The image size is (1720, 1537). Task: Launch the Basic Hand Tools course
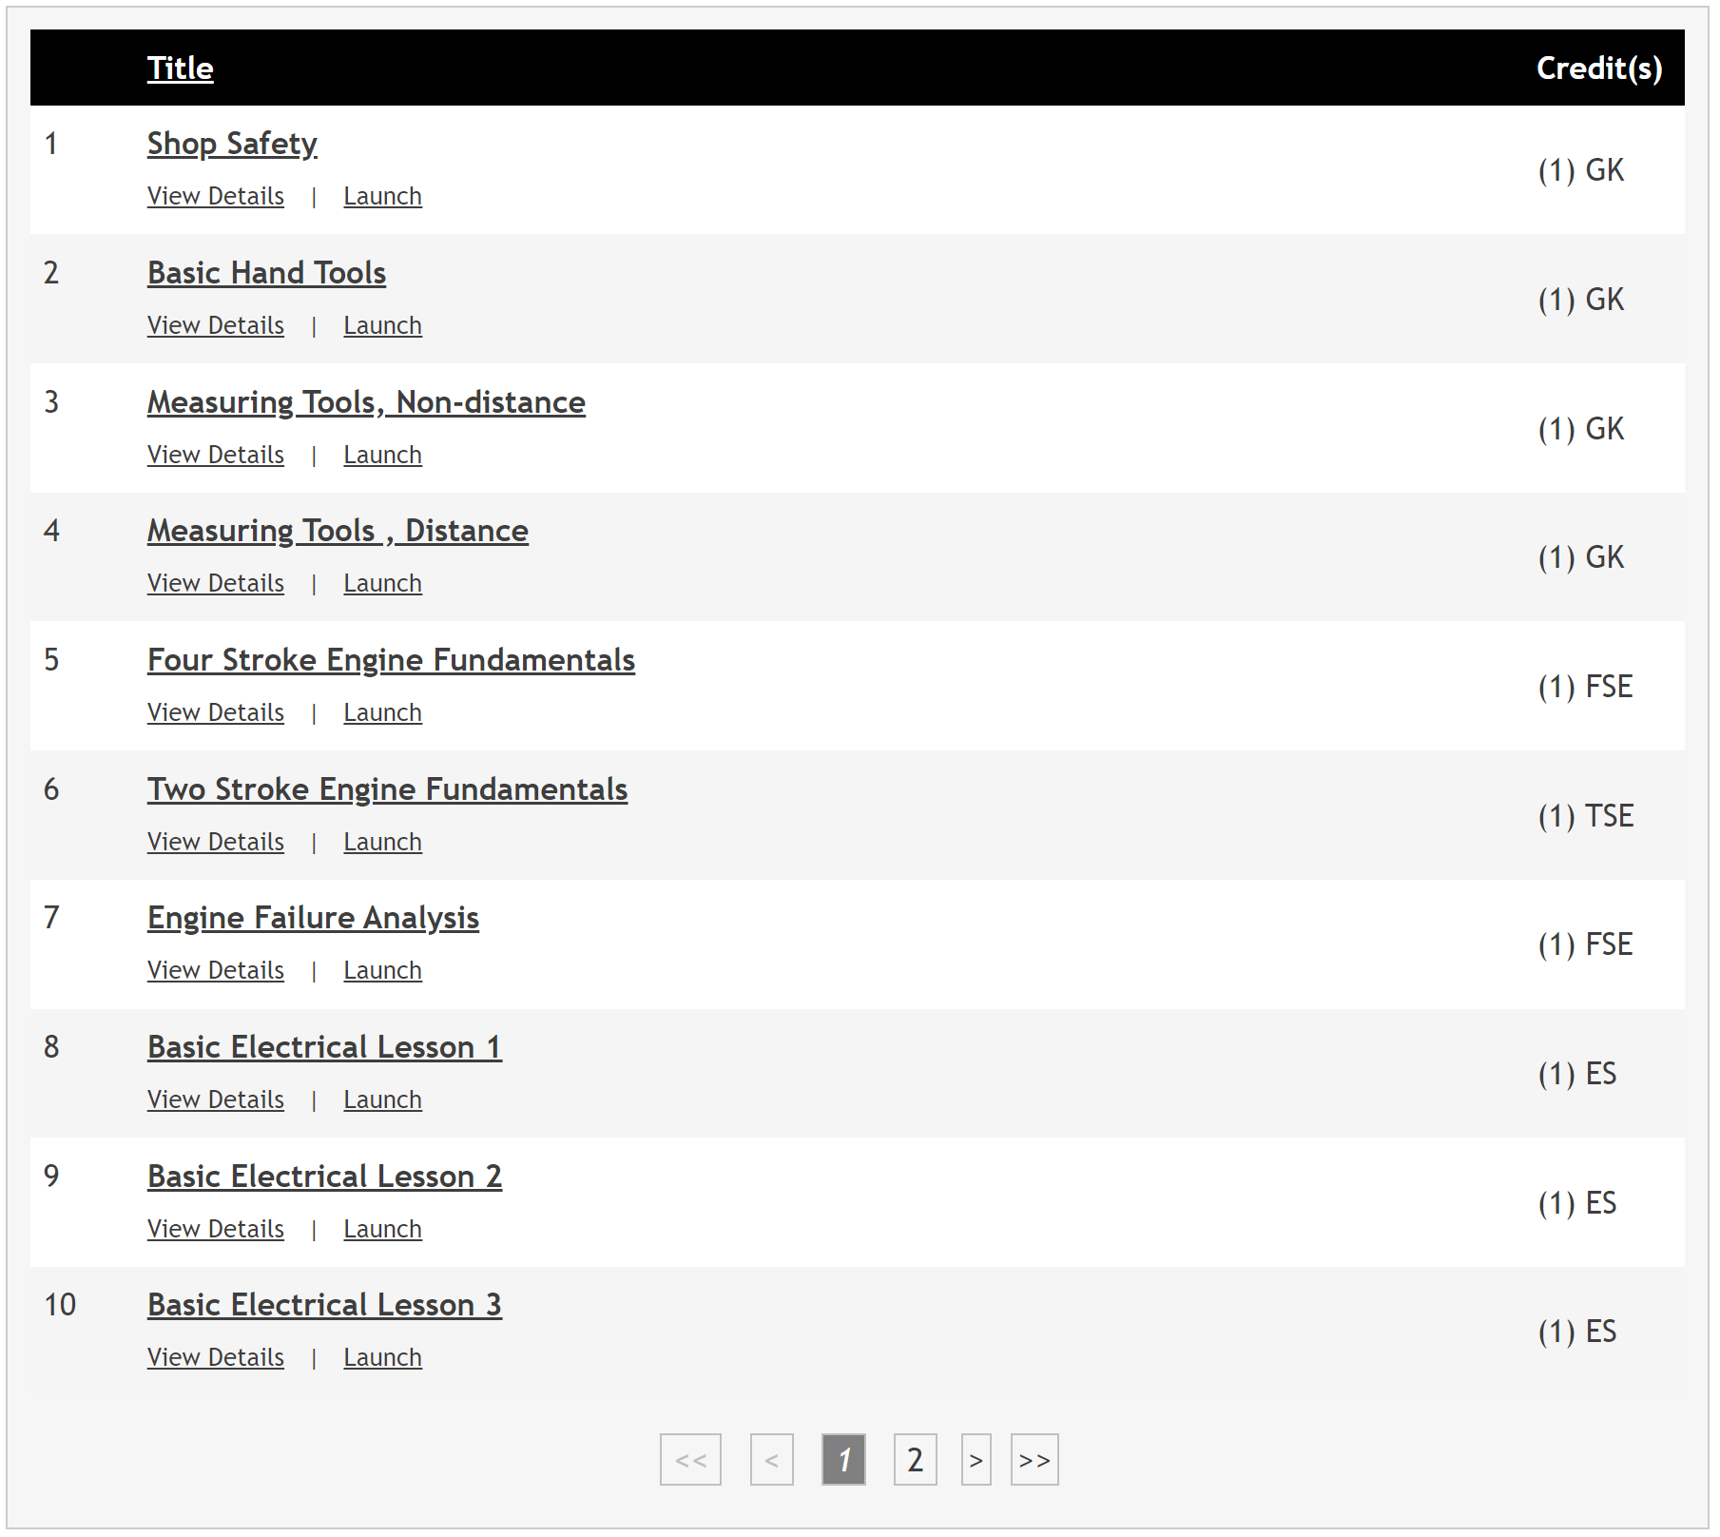coord(382,325)
